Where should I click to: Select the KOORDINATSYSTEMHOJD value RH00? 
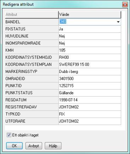click(x=90, y=57)
